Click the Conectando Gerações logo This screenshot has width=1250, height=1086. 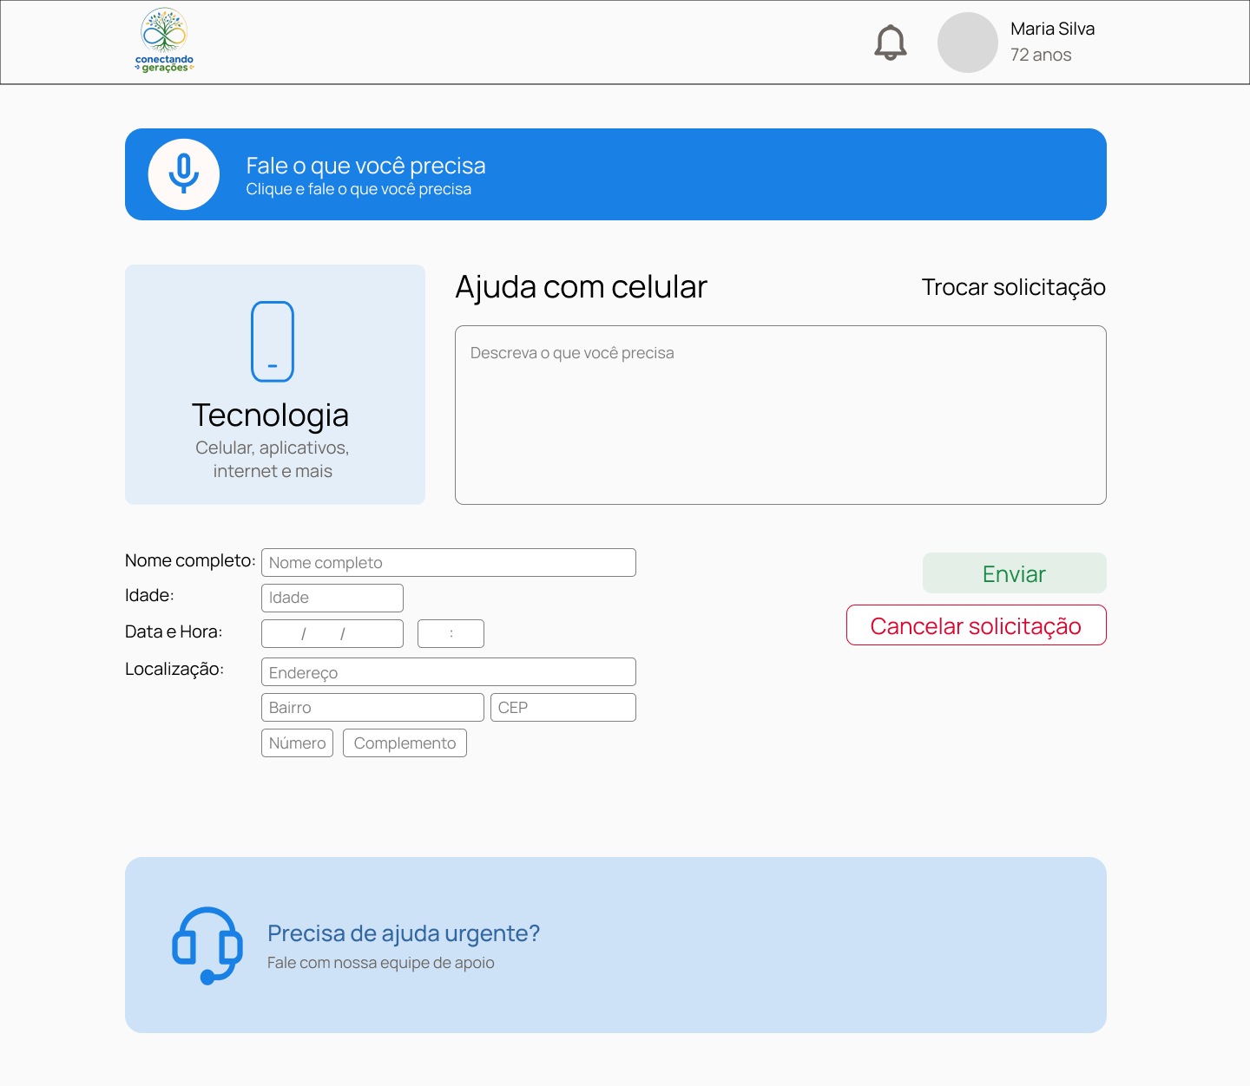point(165,41)
